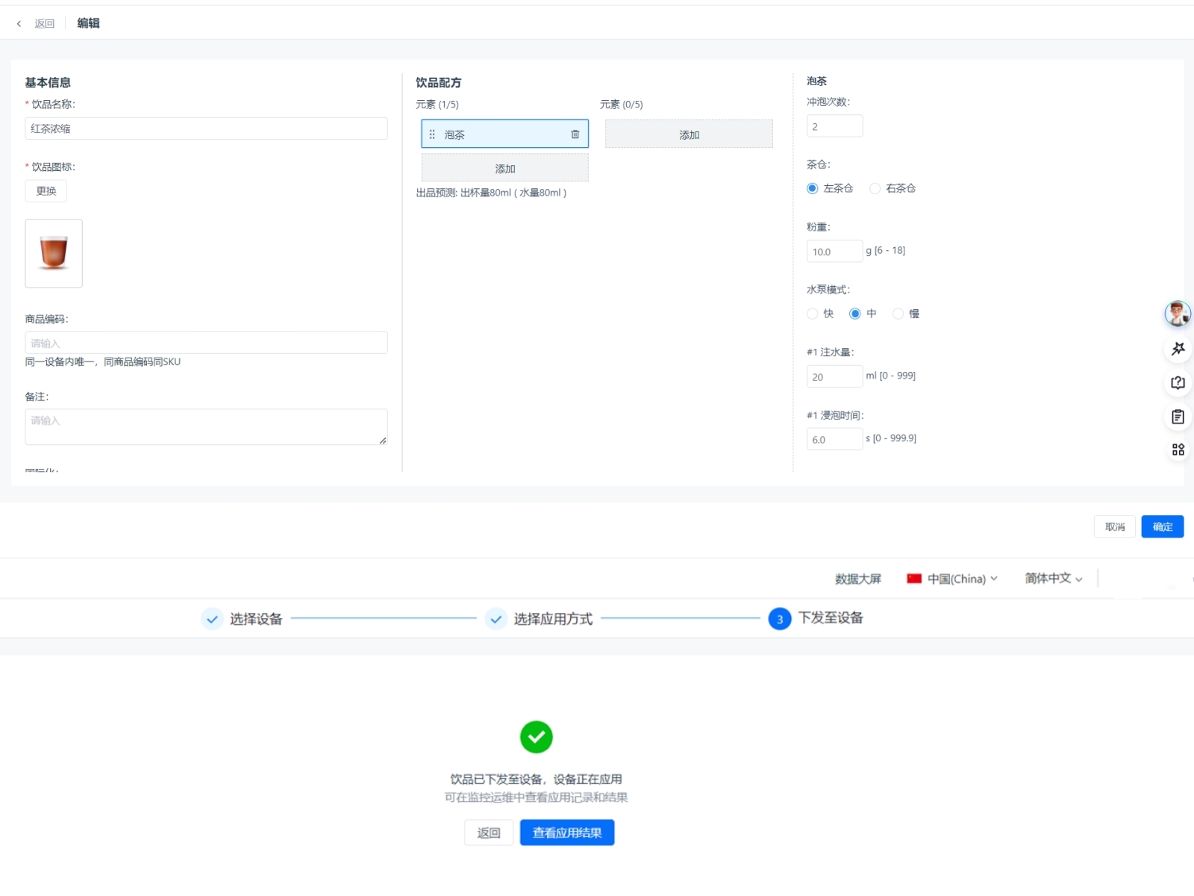
Task: Open 数据大屏 in the top bar
Action: click(858, 579)
